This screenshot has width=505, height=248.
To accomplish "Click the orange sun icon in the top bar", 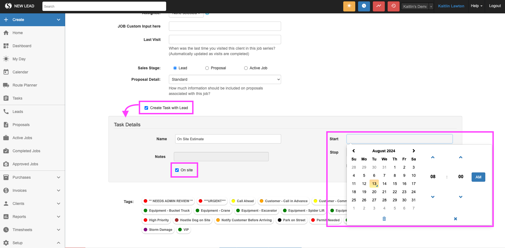I will click(349, 6).
